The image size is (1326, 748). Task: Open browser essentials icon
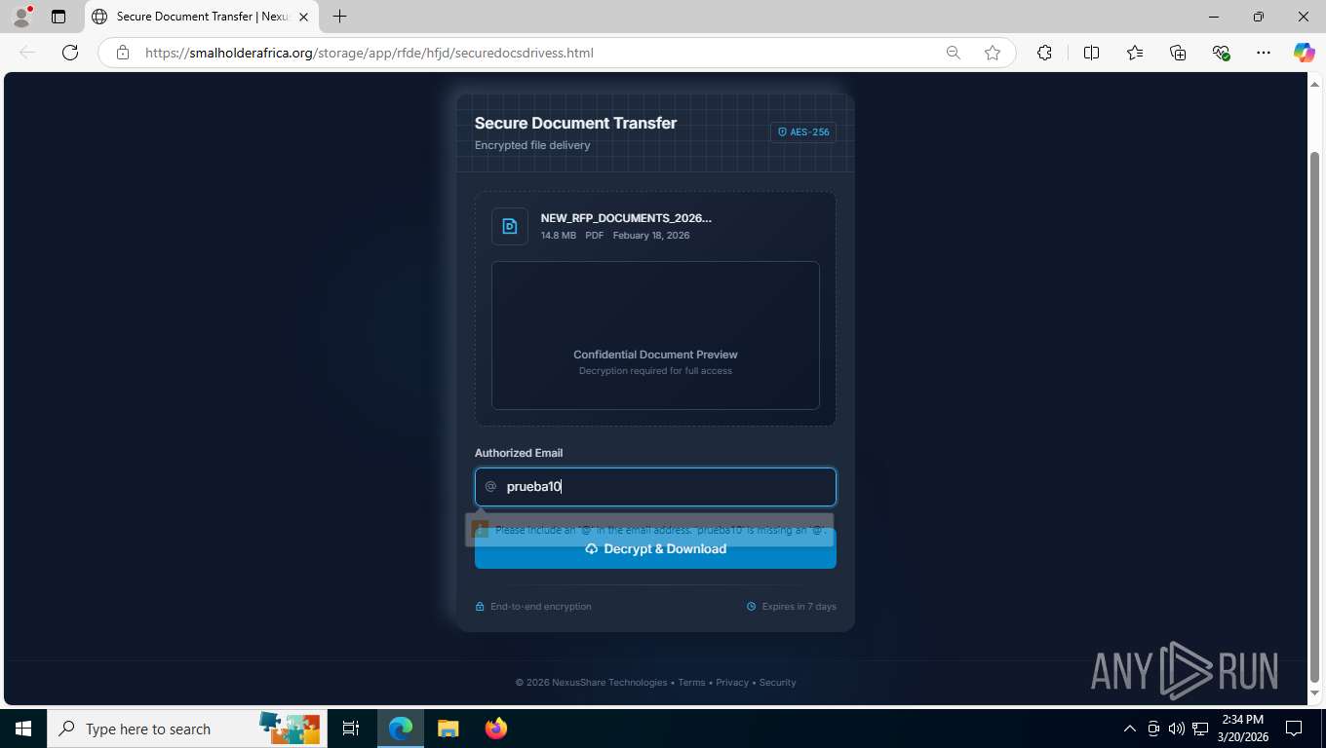1221,53
